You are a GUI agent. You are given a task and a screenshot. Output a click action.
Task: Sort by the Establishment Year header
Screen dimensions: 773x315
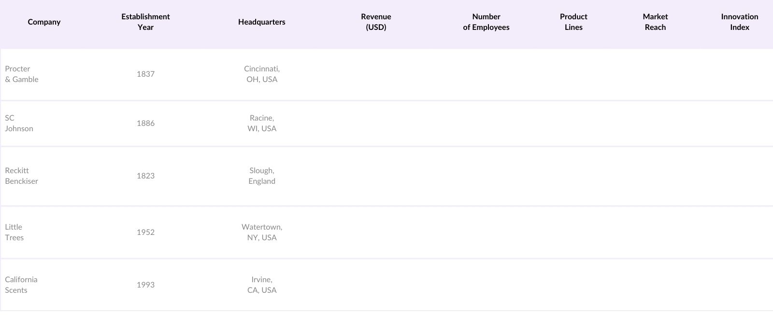pyautogui.click(x=145, y=22)
